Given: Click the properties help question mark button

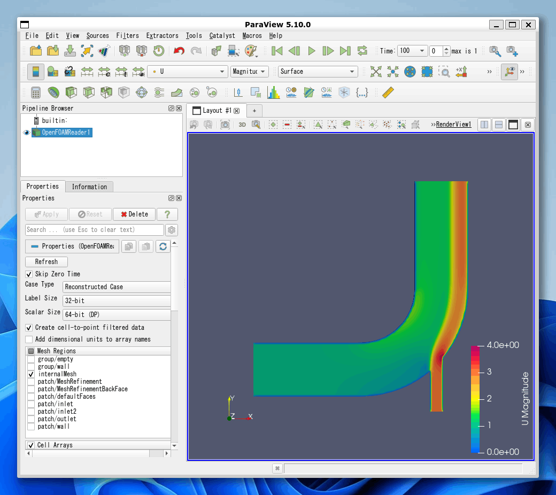Looking at the screenshot, I should pos(167,214).
